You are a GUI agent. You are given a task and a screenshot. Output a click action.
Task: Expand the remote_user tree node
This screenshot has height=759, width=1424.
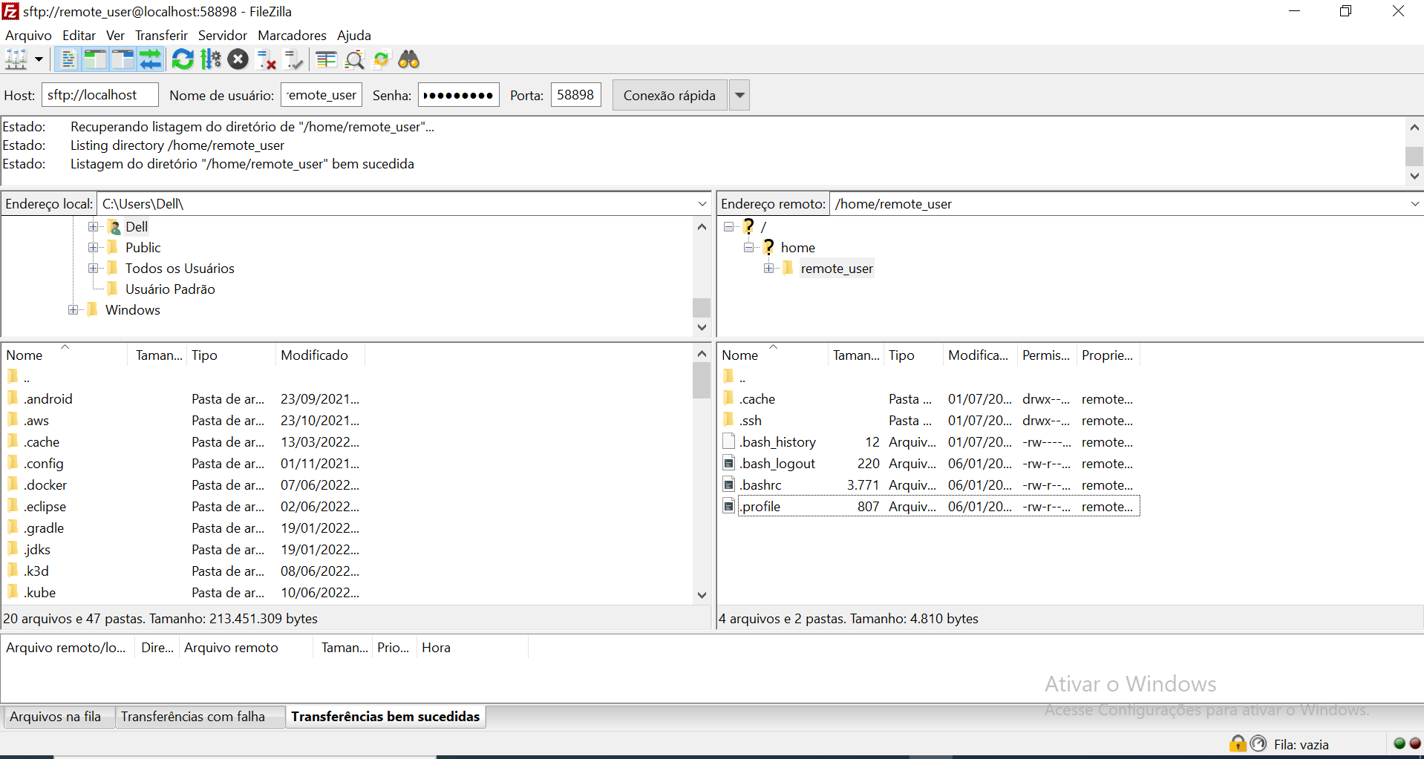(769, 268)
